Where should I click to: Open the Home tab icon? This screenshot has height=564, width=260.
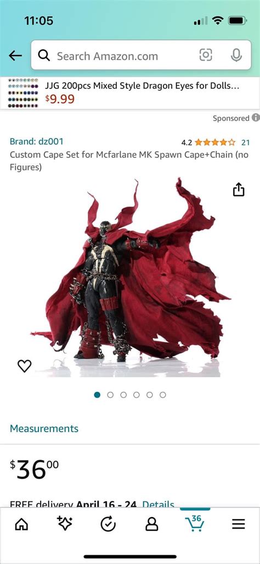point(21,524)
